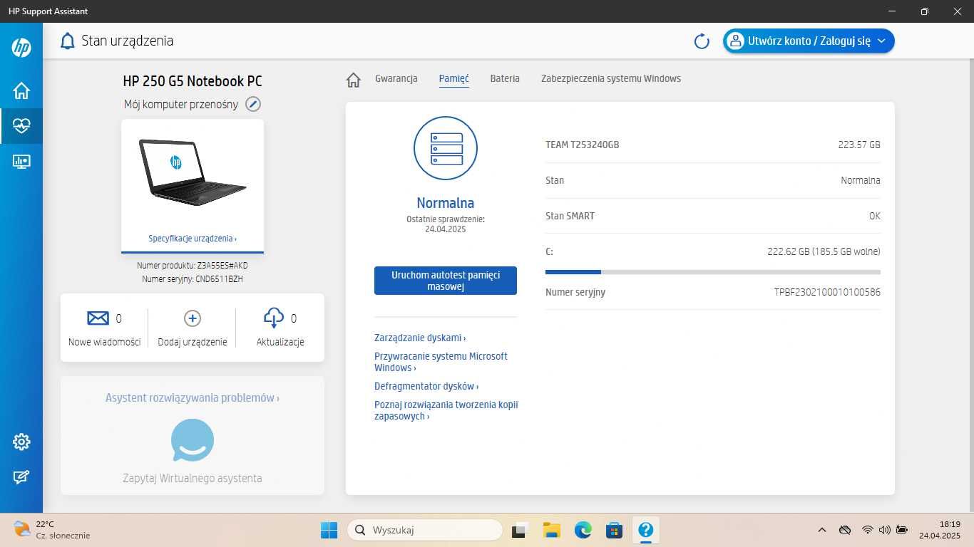The height and width of the screenshot is (547, 974).
Task: Click the HP laptop thumbnail image
Action: point(193,172)
